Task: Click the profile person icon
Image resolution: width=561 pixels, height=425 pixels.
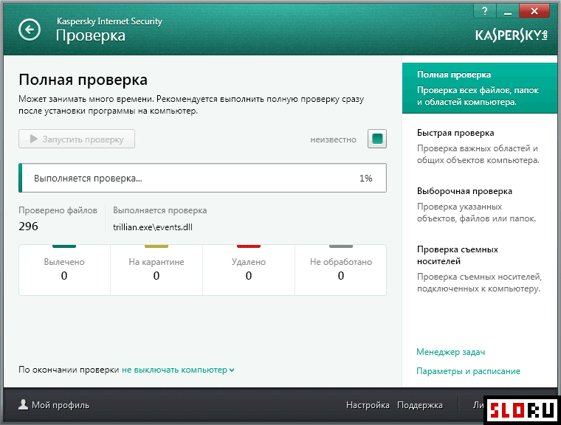Action: pyautogui.click(x=24, y=404)
